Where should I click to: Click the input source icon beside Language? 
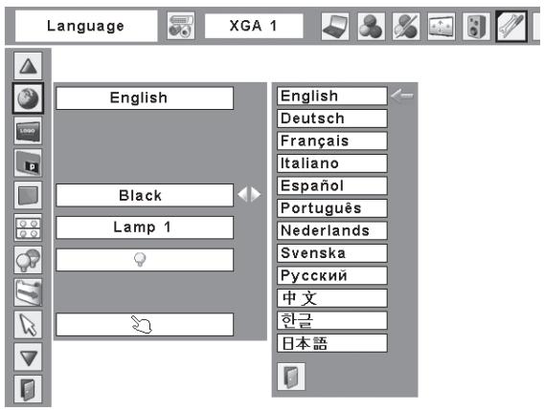(181, 26)
